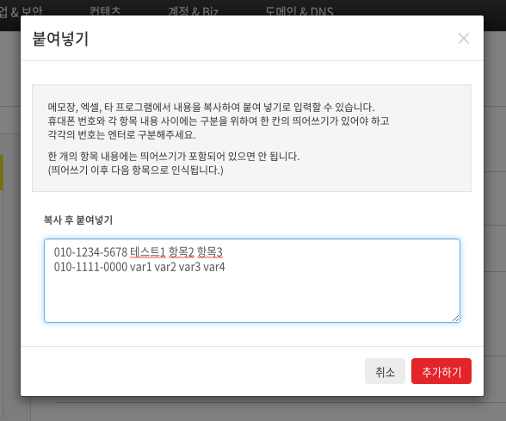Image resolution: width=506 pixels, height=421 pixels.
Task: Click the phone number 010-1111-0000
Action: point(90,267)
